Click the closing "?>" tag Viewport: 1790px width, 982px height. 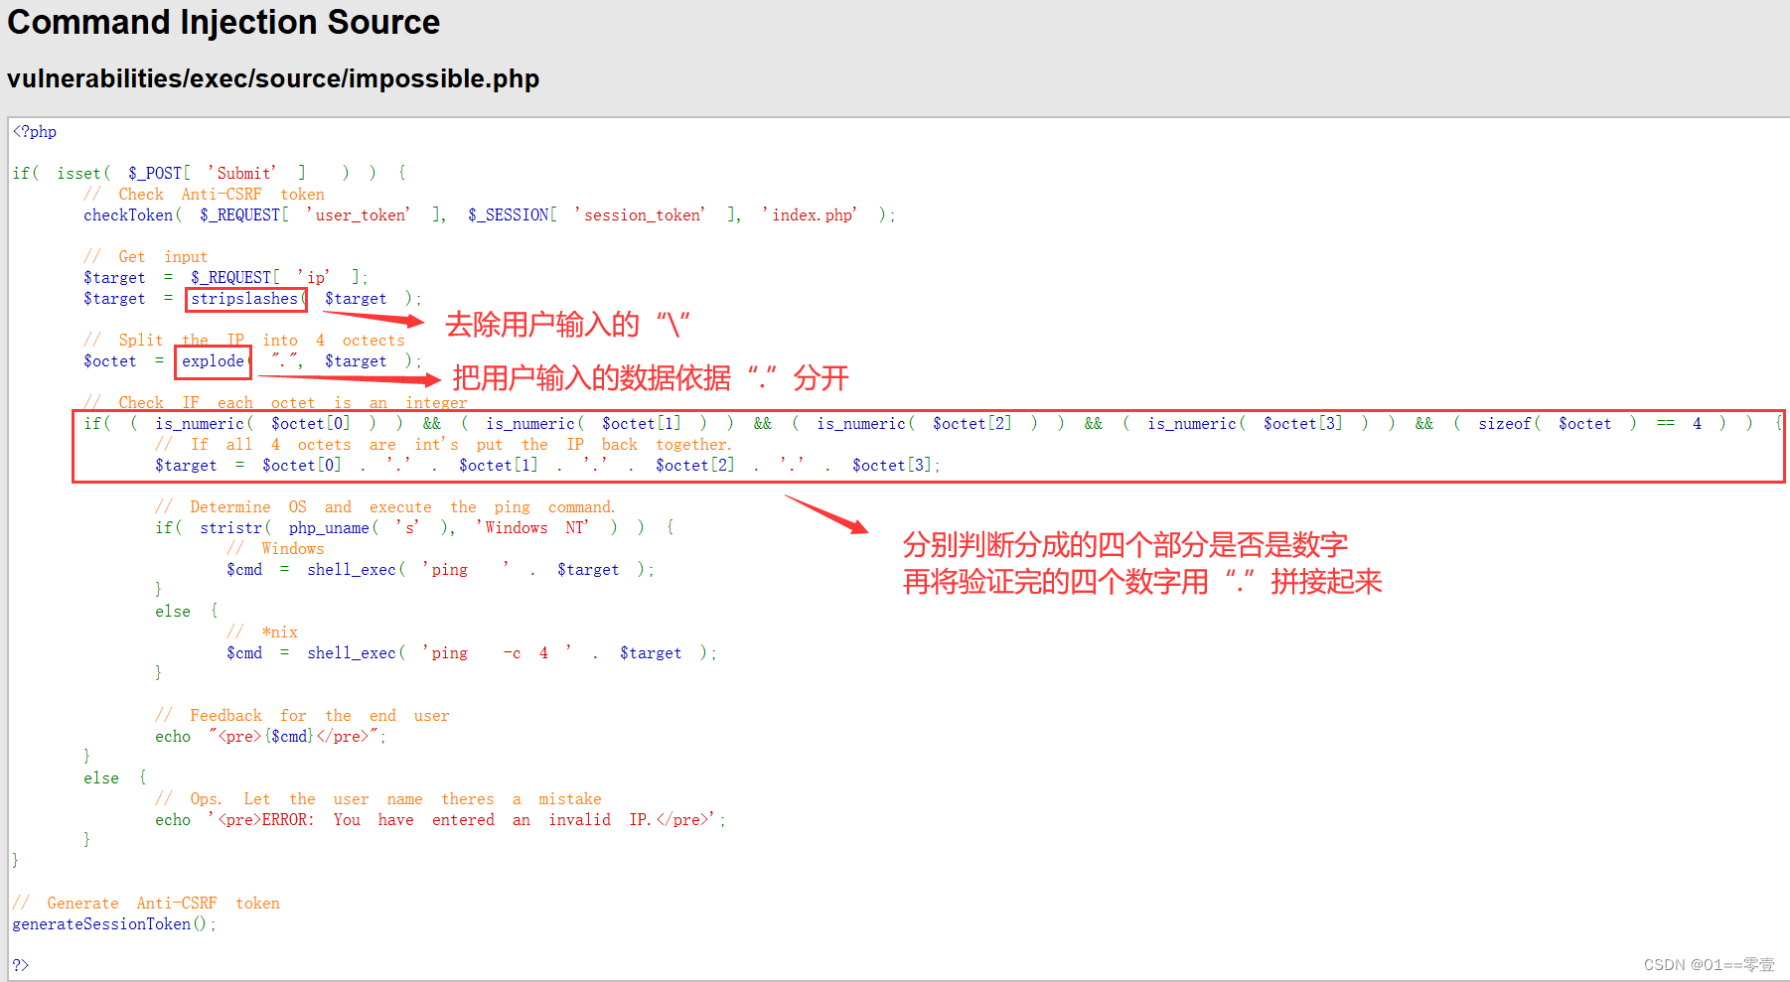(21, 965)
